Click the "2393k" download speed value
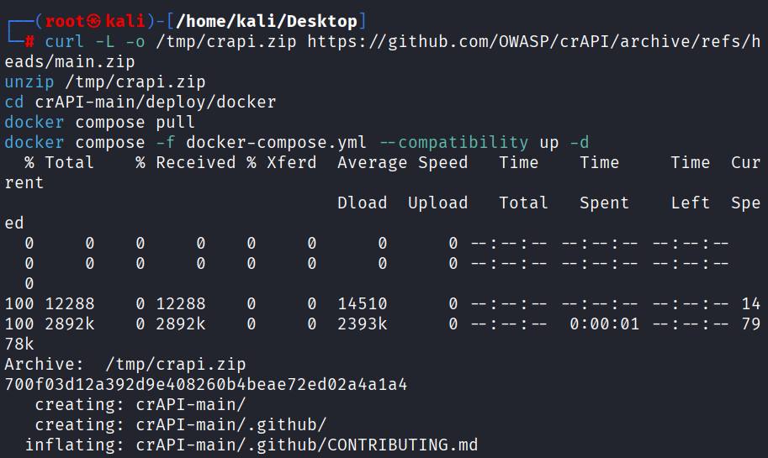 click(x=363, y=324)
